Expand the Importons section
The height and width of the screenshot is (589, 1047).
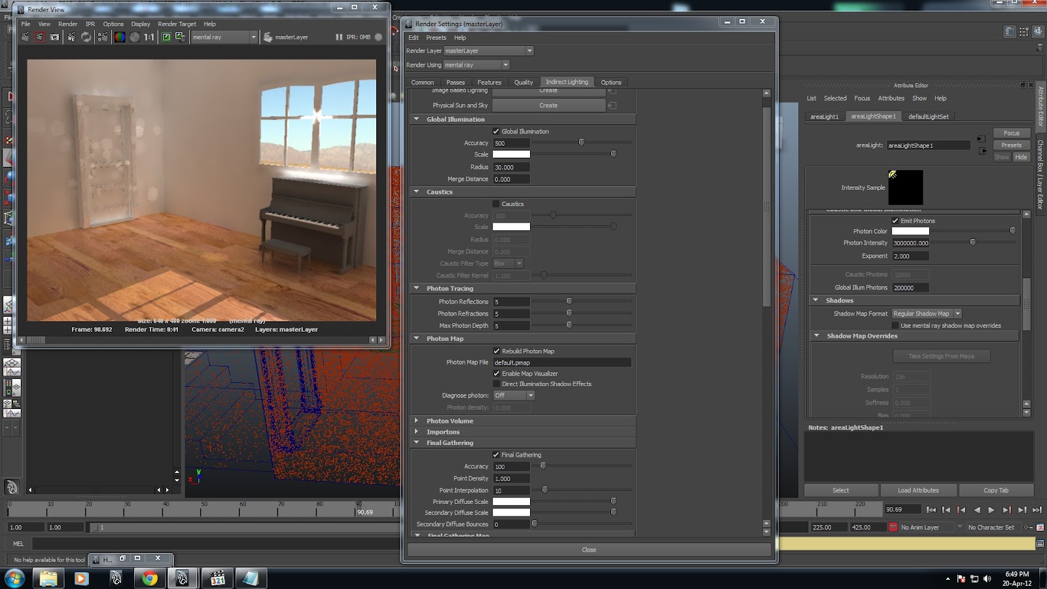pos(416,432)
